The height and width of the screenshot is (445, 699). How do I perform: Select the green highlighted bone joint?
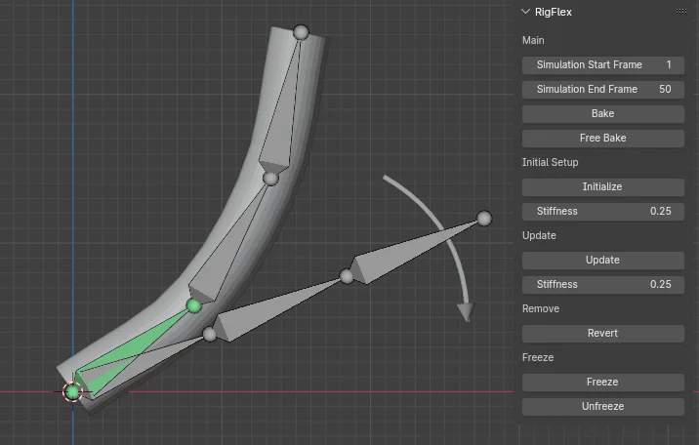click(194, 306)
